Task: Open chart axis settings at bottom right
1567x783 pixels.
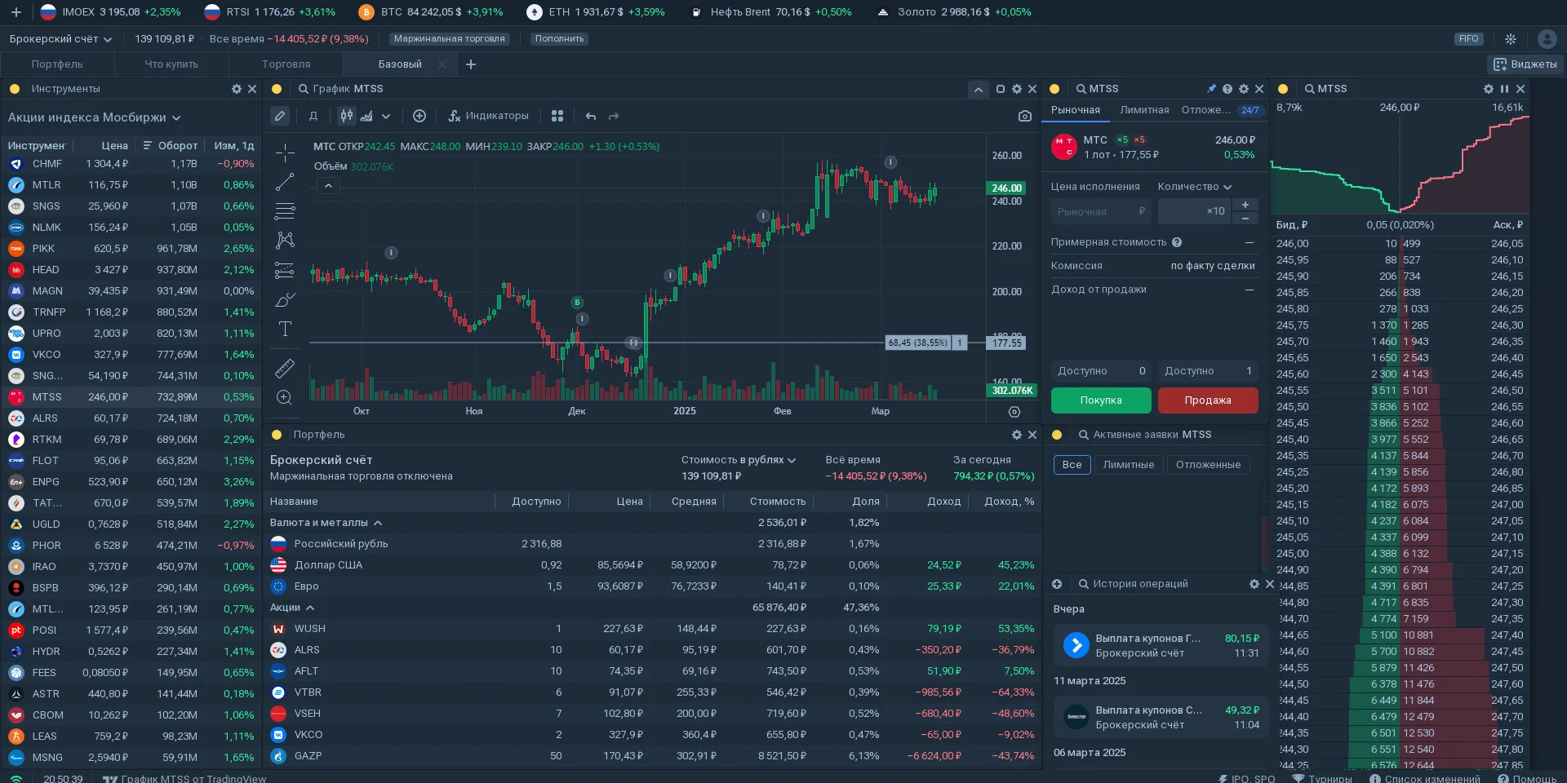Action: 1014,412
